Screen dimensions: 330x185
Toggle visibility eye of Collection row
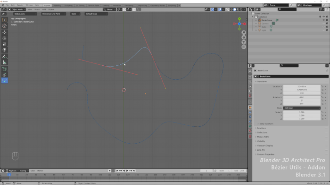pyautogui.click(x=323, y=17)
